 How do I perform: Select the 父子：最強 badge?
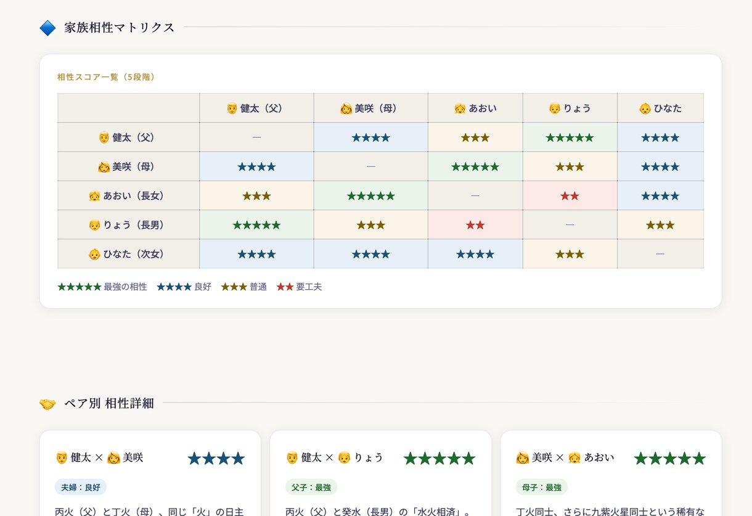[311, 487]
